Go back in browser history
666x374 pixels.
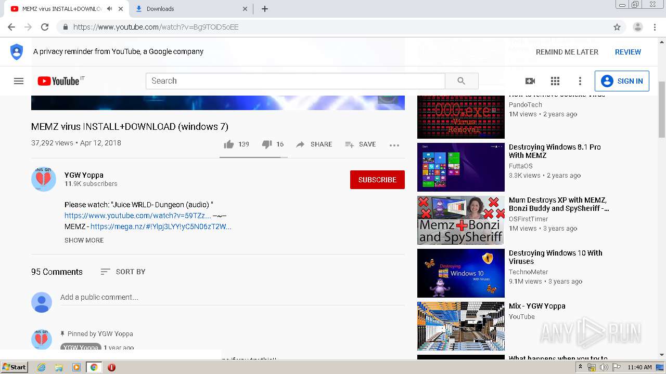[x=11, y=27]
